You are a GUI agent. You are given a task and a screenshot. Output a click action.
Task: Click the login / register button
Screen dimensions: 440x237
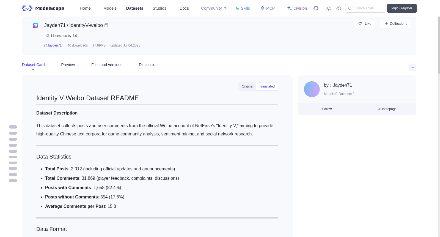point(402,8)
